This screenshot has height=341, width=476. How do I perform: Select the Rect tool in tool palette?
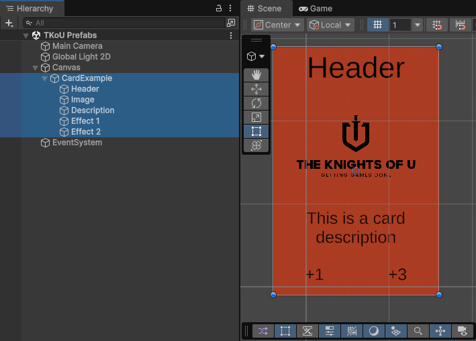coord(256,131)
